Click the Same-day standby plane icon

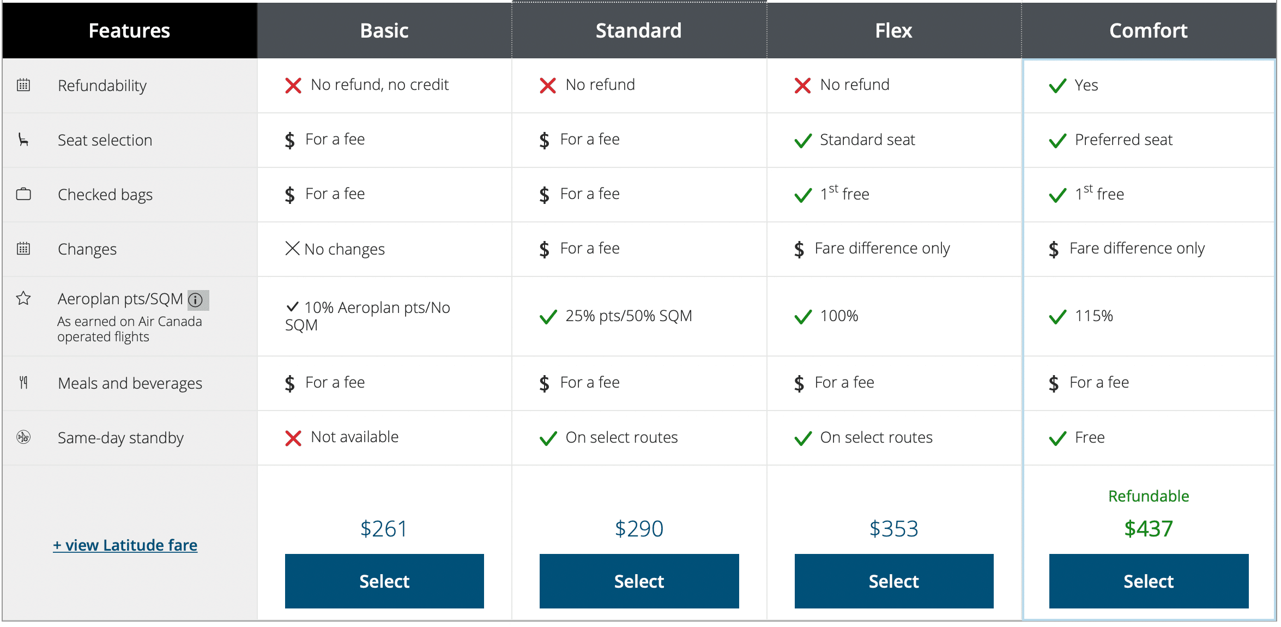click(23, 437)
